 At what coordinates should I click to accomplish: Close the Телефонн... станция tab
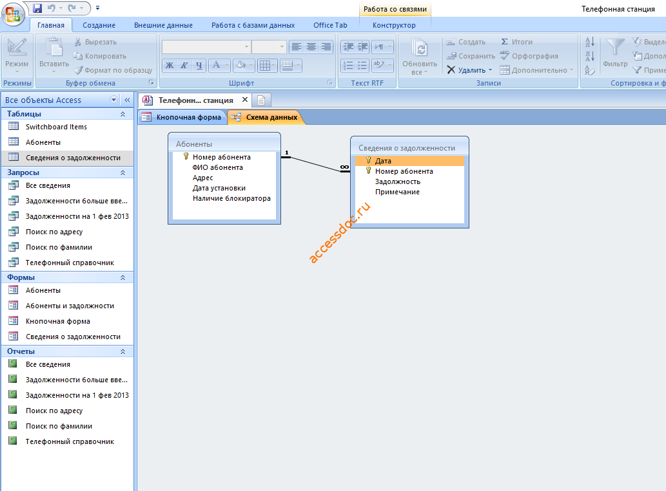click(244, 100)
